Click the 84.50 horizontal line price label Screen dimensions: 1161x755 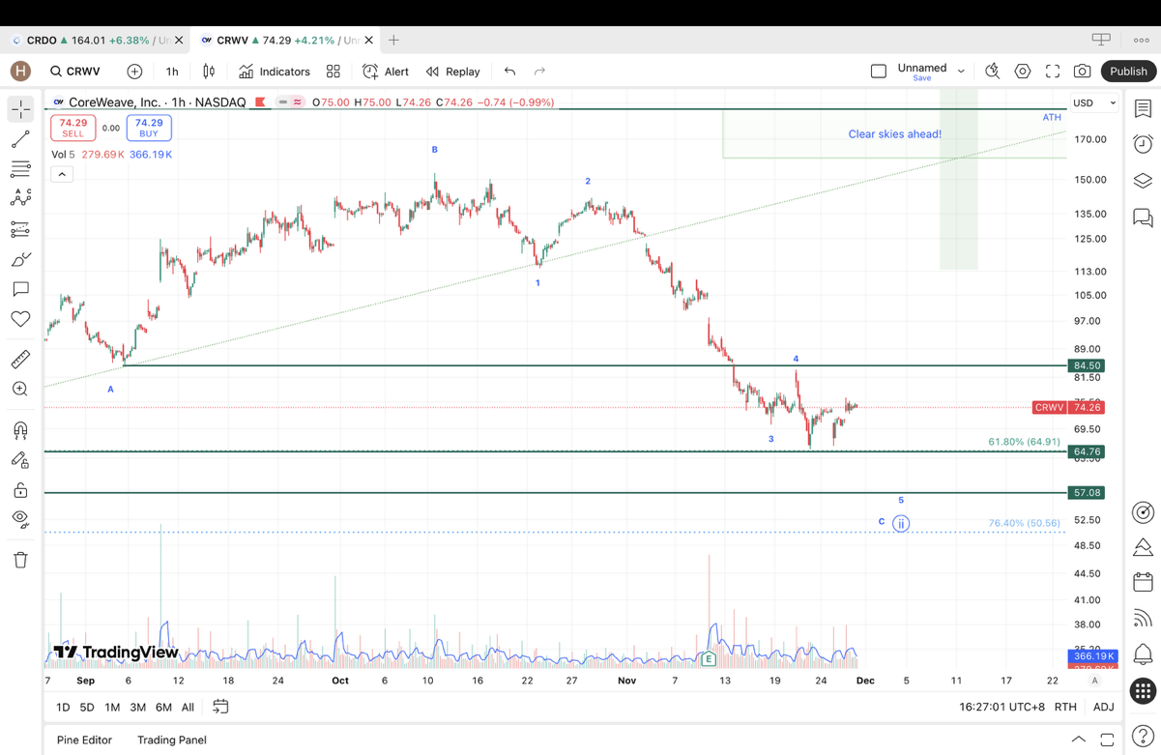pos(1087,365)
